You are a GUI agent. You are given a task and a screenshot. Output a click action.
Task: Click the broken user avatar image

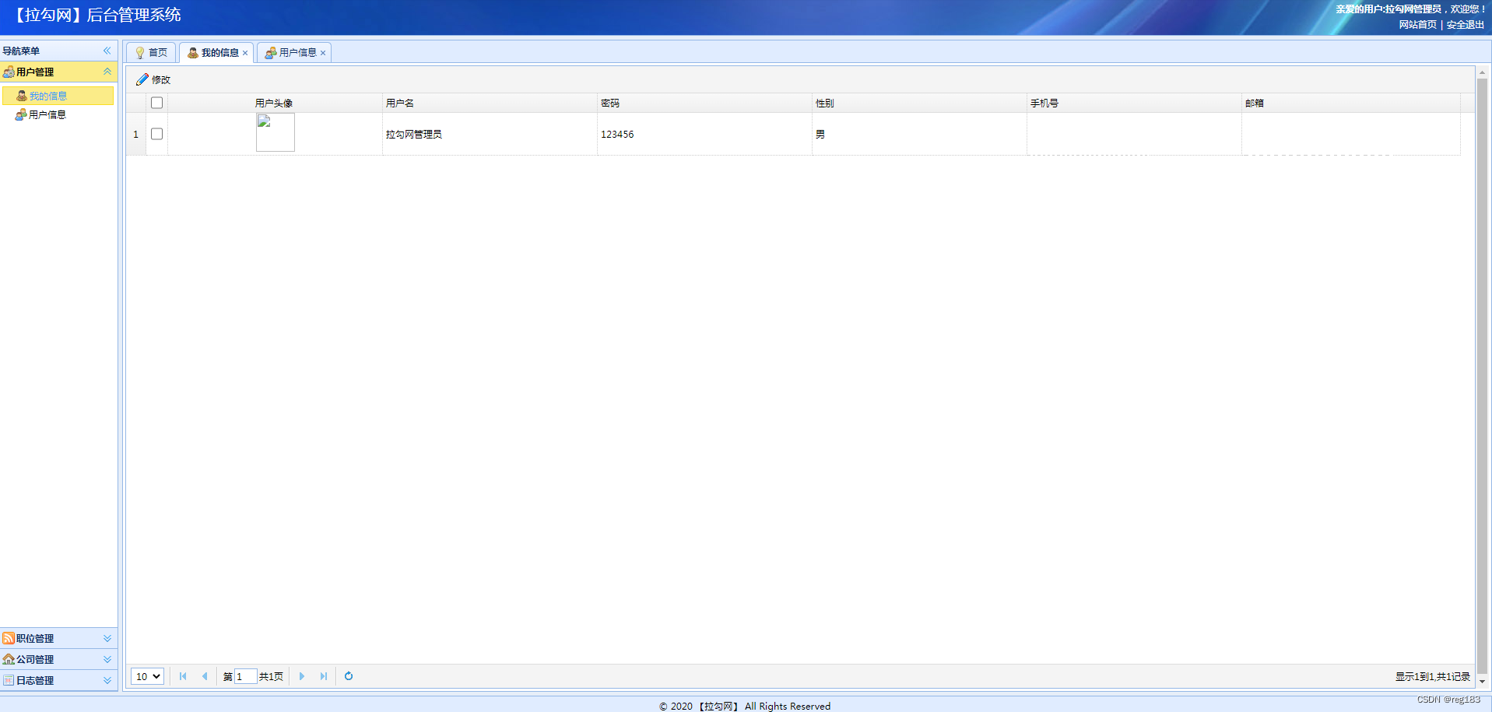click(276, 132)
